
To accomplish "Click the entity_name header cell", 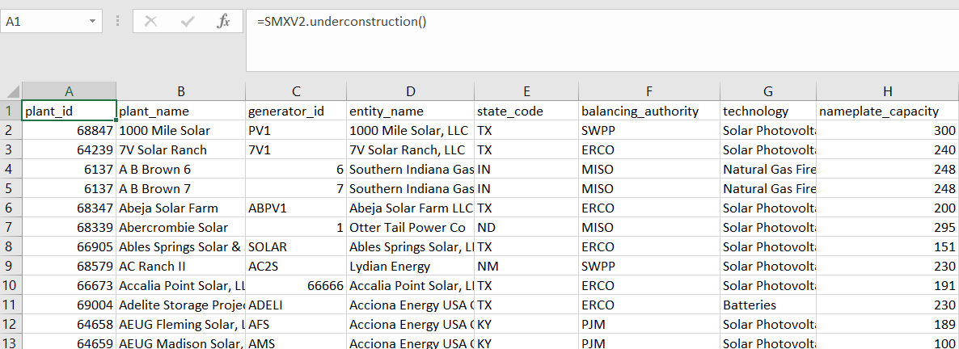I will (411, 111).
